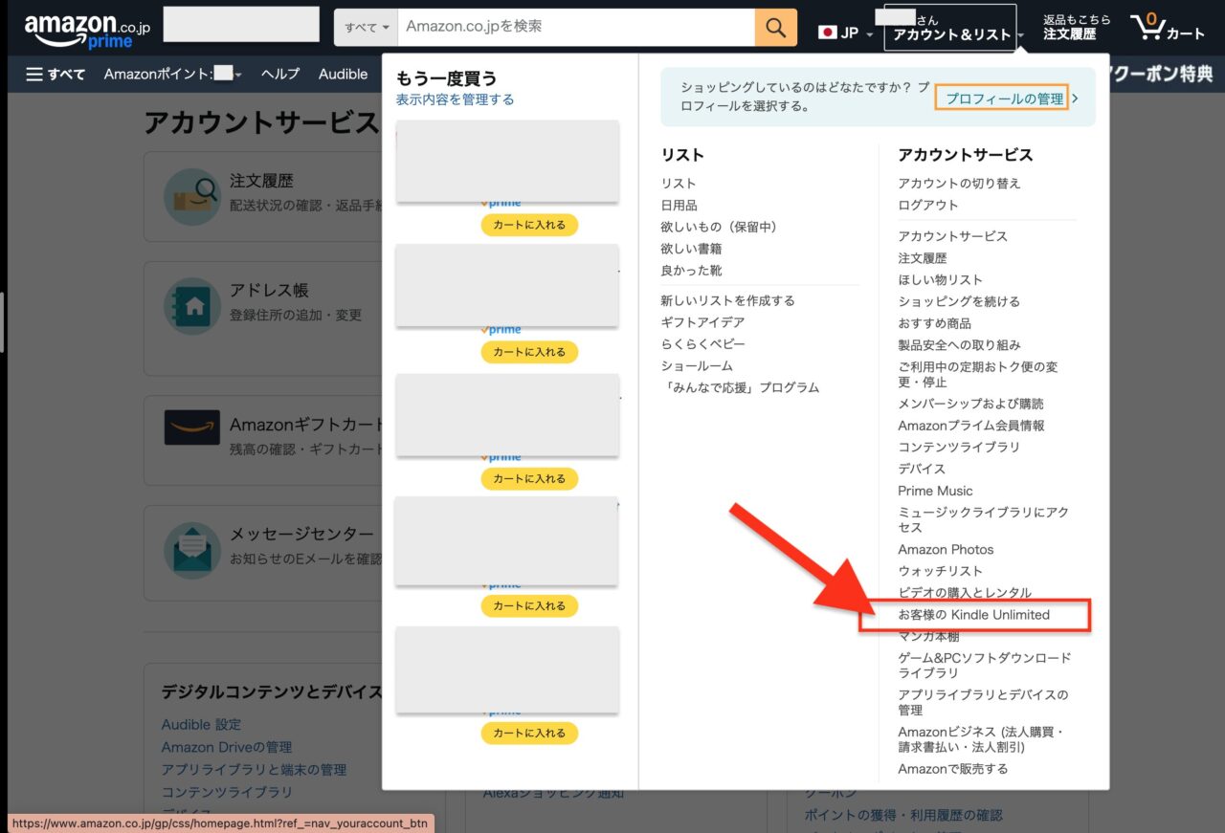This screenshot has width=1225, height=833.
Task: Open the 良かった靴 list
Action: coord(691,271)
